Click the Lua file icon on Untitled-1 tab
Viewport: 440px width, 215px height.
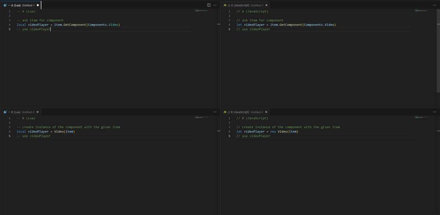[x=5, y=5]
